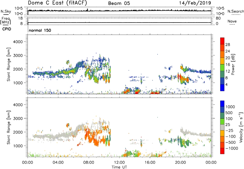Viewport: 244px width, 169px height.
Task: Pick the blue top segment of velocity colorbar
Action: (x=222, y=104)
